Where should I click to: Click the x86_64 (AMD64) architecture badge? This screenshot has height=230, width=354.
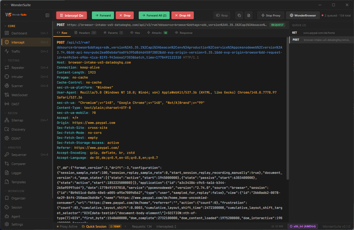303,226
